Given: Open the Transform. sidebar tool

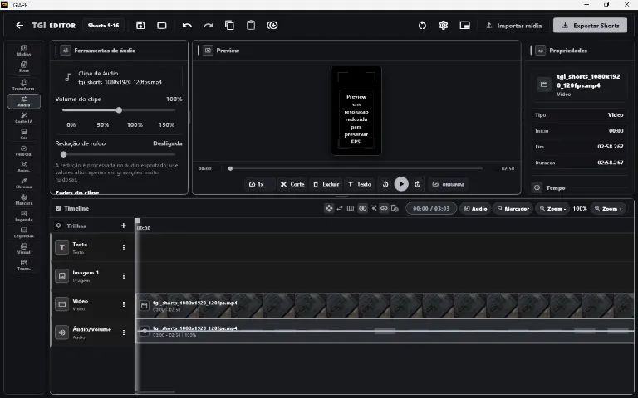Looking at the screenshot, I should tap(23, 85).
